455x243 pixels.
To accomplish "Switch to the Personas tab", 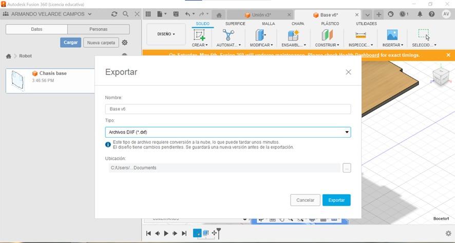I will point(99,29).
